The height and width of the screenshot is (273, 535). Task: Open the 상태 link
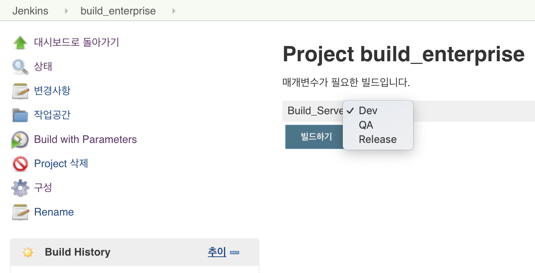(x=43, y=67)
